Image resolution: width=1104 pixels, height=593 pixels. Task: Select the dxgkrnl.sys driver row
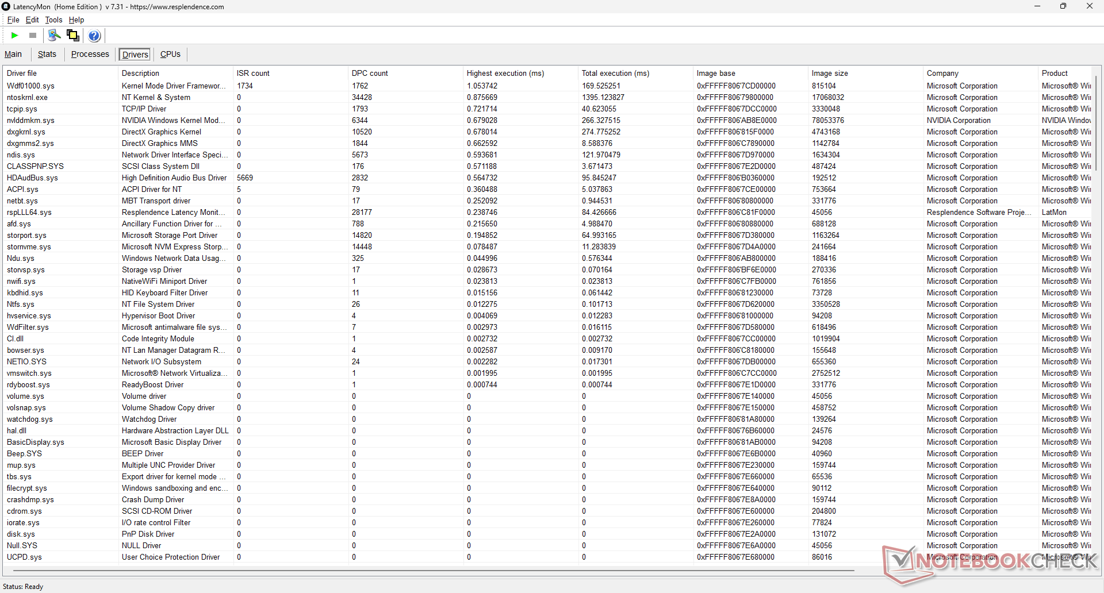(547, 132)
